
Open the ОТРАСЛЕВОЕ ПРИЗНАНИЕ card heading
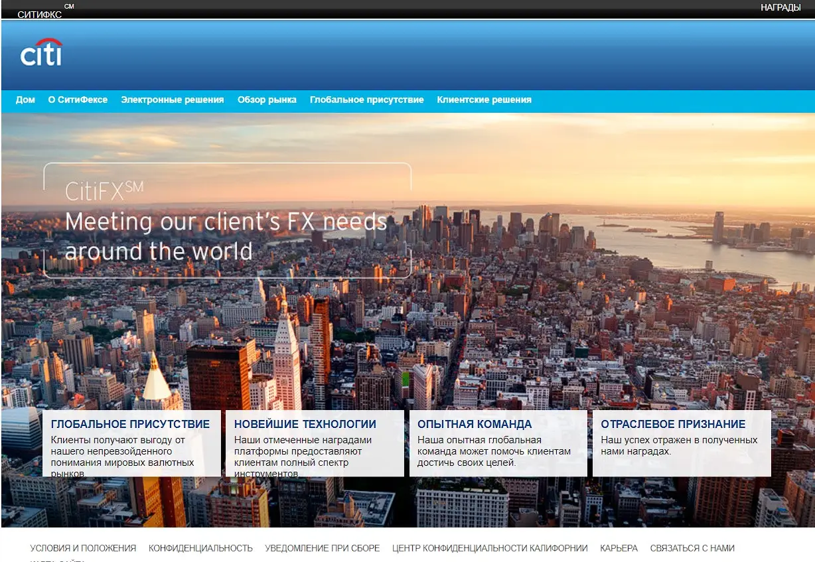point(673,425)
